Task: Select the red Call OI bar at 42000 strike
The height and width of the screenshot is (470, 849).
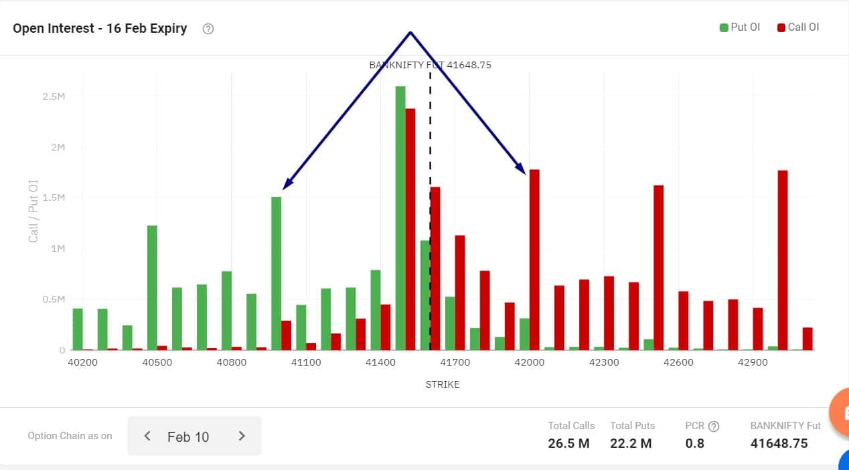Action: (534, 260)
